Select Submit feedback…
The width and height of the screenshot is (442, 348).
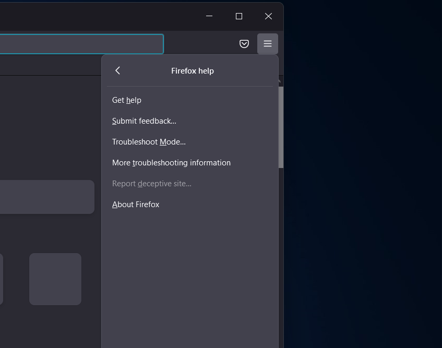144,121
